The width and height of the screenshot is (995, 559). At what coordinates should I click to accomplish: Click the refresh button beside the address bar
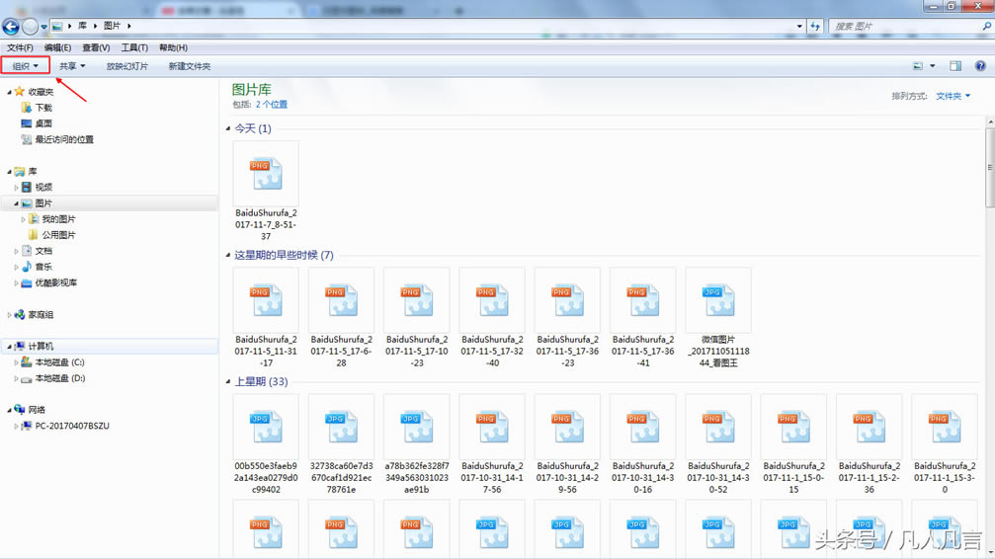815,27
